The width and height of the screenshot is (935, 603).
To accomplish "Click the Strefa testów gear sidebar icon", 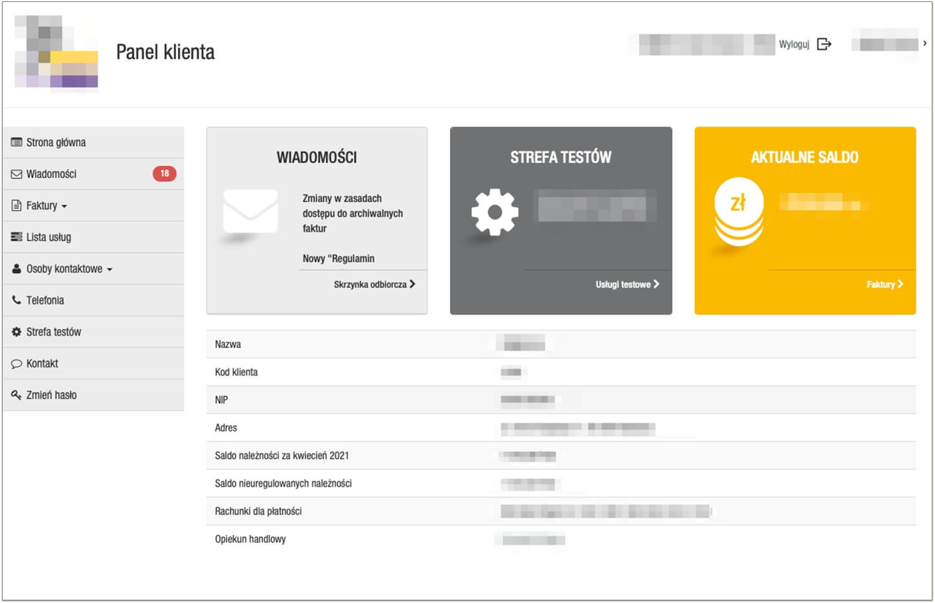I will pyautogui.click(x=16, y=332).
